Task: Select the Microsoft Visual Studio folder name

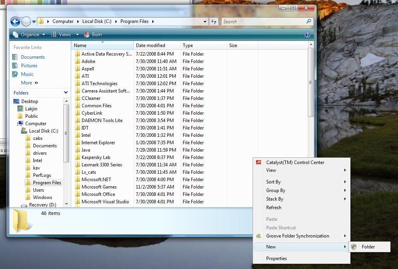Action: pyautogui.click(x=105, y=202)
